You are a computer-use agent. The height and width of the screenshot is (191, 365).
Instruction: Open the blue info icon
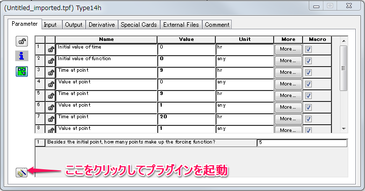(22, 56)
